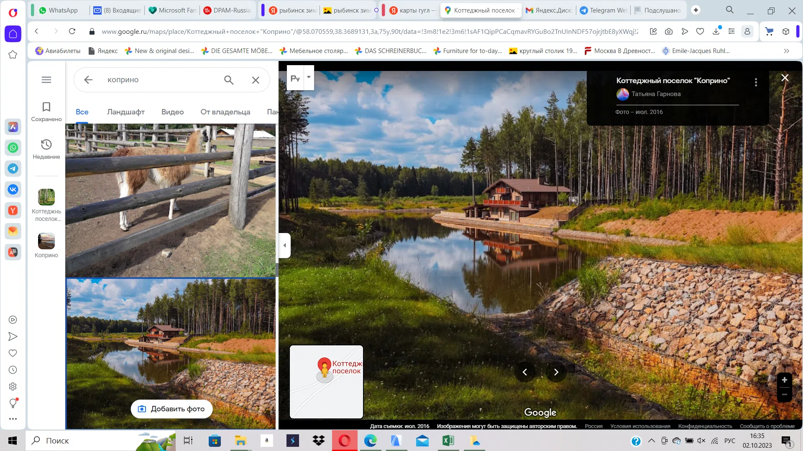Image resolution: width=803 pixels, height=451 pixels.
Task: Expand the Ру language dropdown arrow
Action: [x=309, y=77]
